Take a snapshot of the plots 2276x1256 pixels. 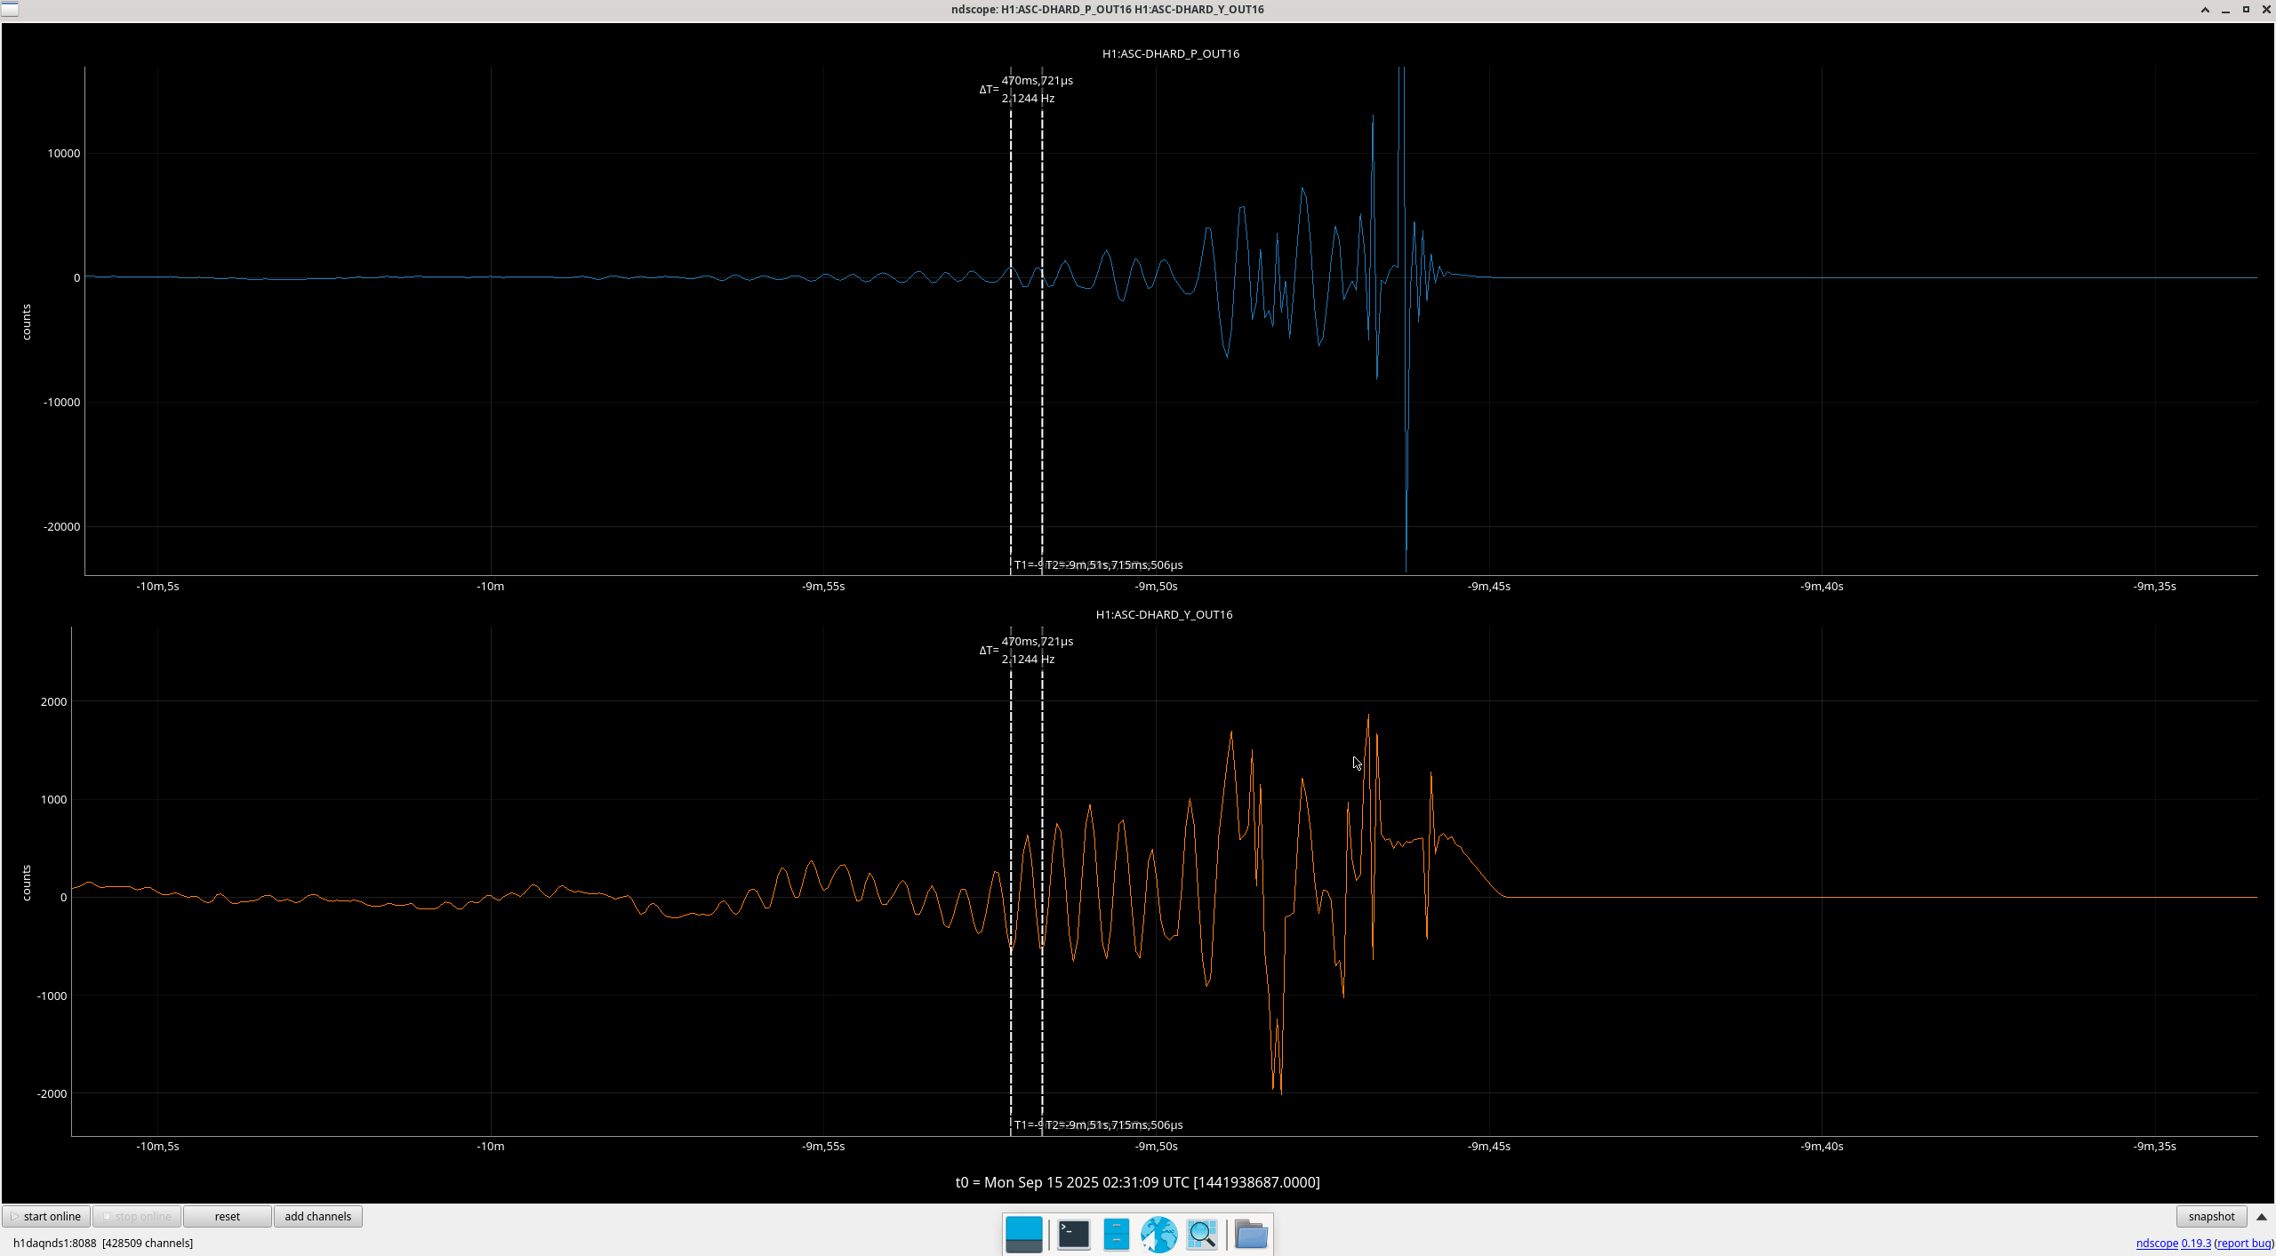click(2210, 1217)
